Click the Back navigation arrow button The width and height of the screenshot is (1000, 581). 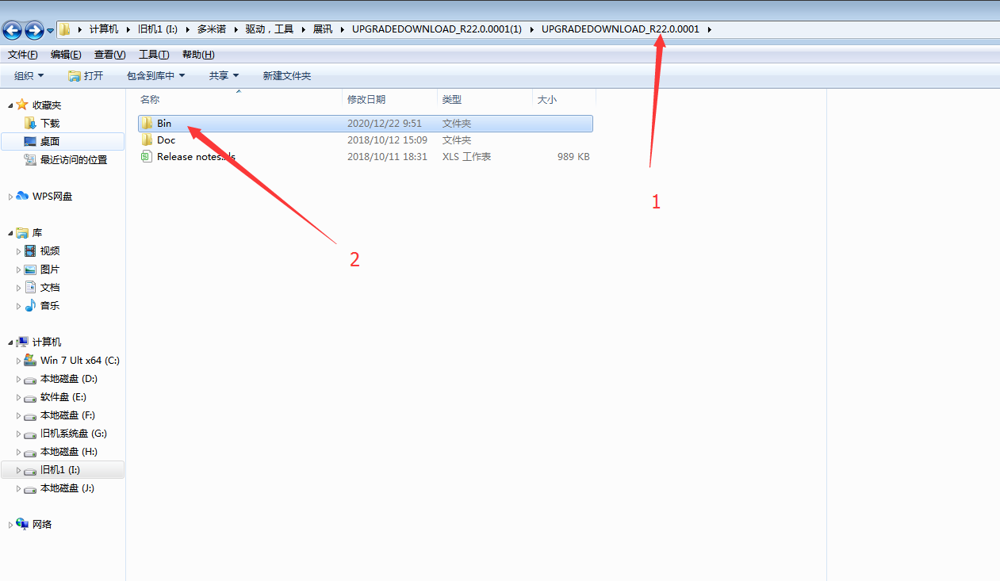[13, 30]
